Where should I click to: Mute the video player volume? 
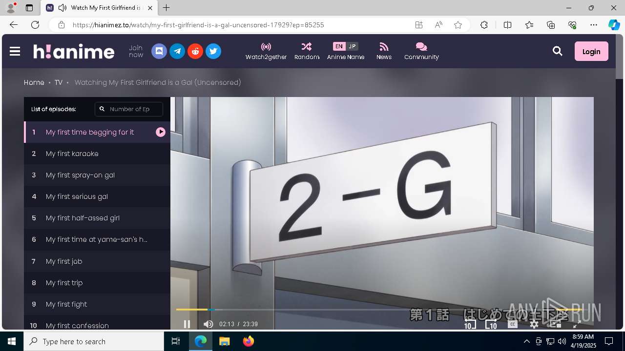208,324
